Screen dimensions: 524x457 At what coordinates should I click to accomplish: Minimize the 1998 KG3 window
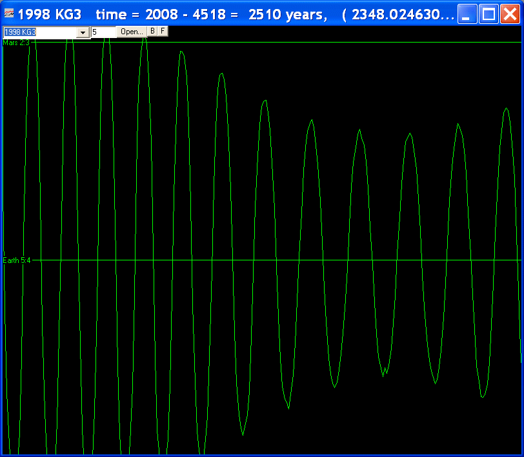467,14
